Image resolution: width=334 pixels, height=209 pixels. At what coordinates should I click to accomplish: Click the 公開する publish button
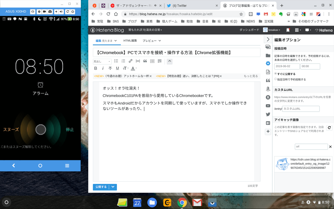point(101,187)
